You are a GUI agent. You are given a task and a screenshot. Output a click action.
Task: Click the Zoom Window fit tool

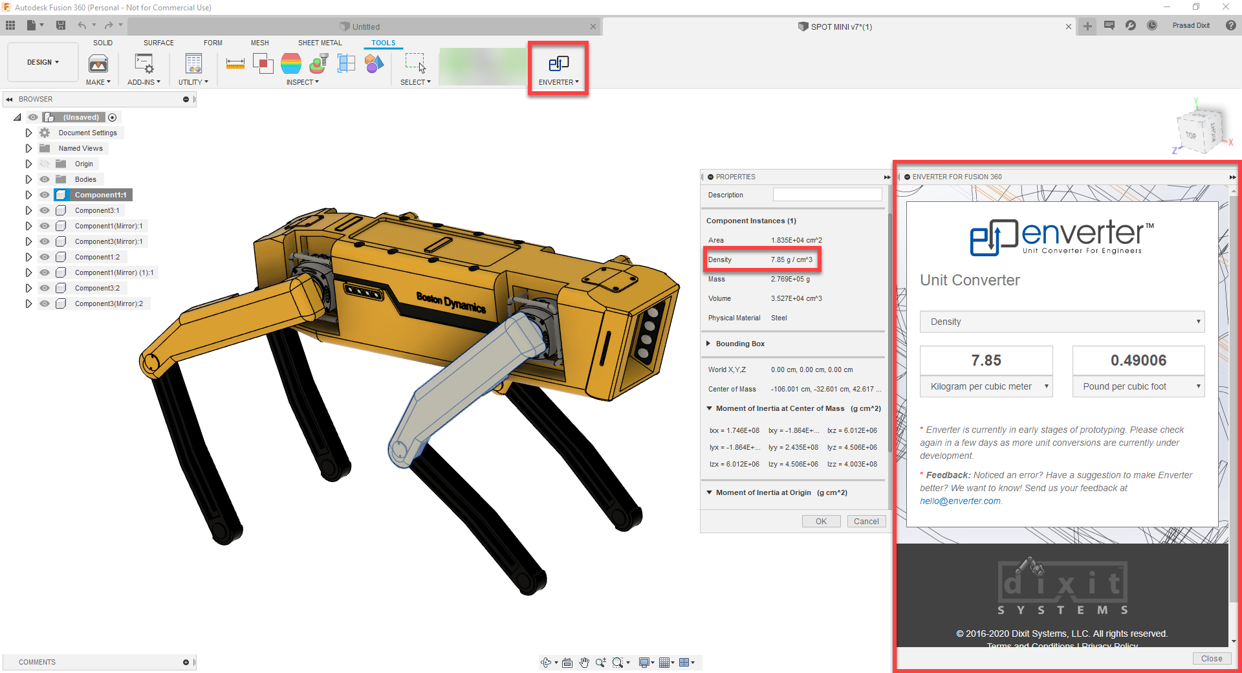click(x=619, y=662)
